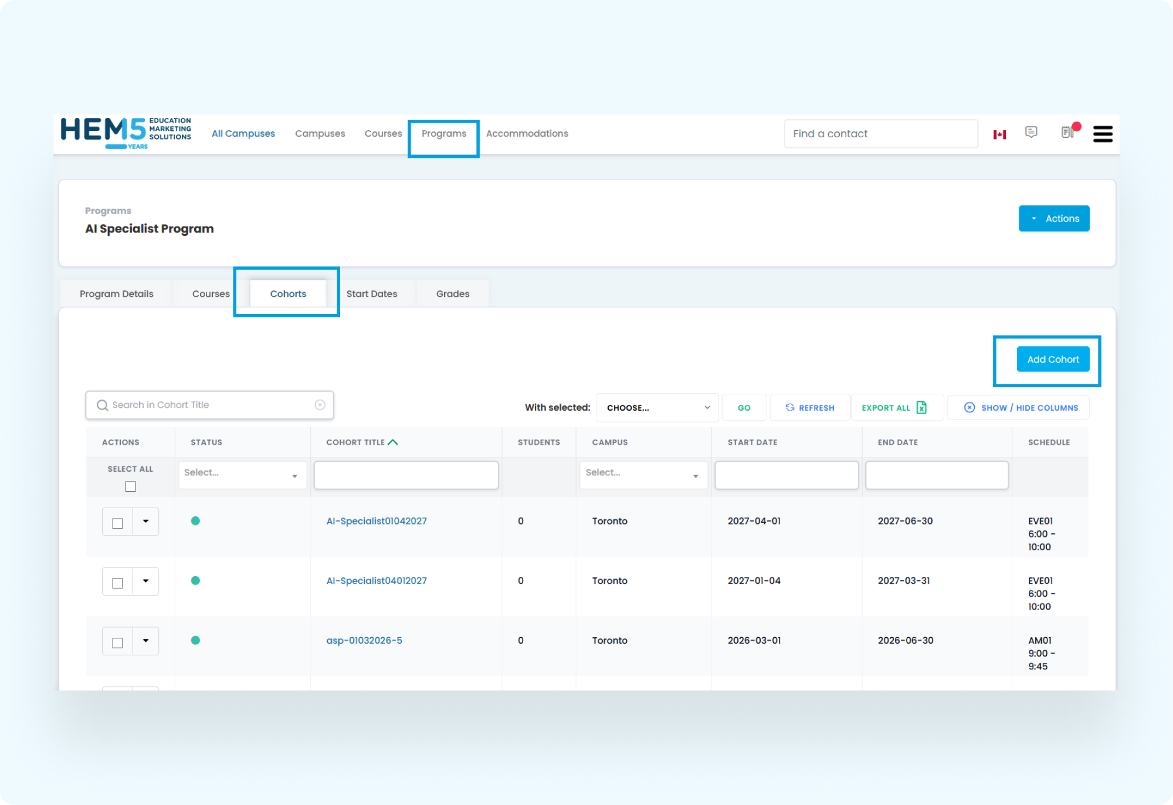
Task: Expand the Status filter dropdown
Action: [242, 475]
